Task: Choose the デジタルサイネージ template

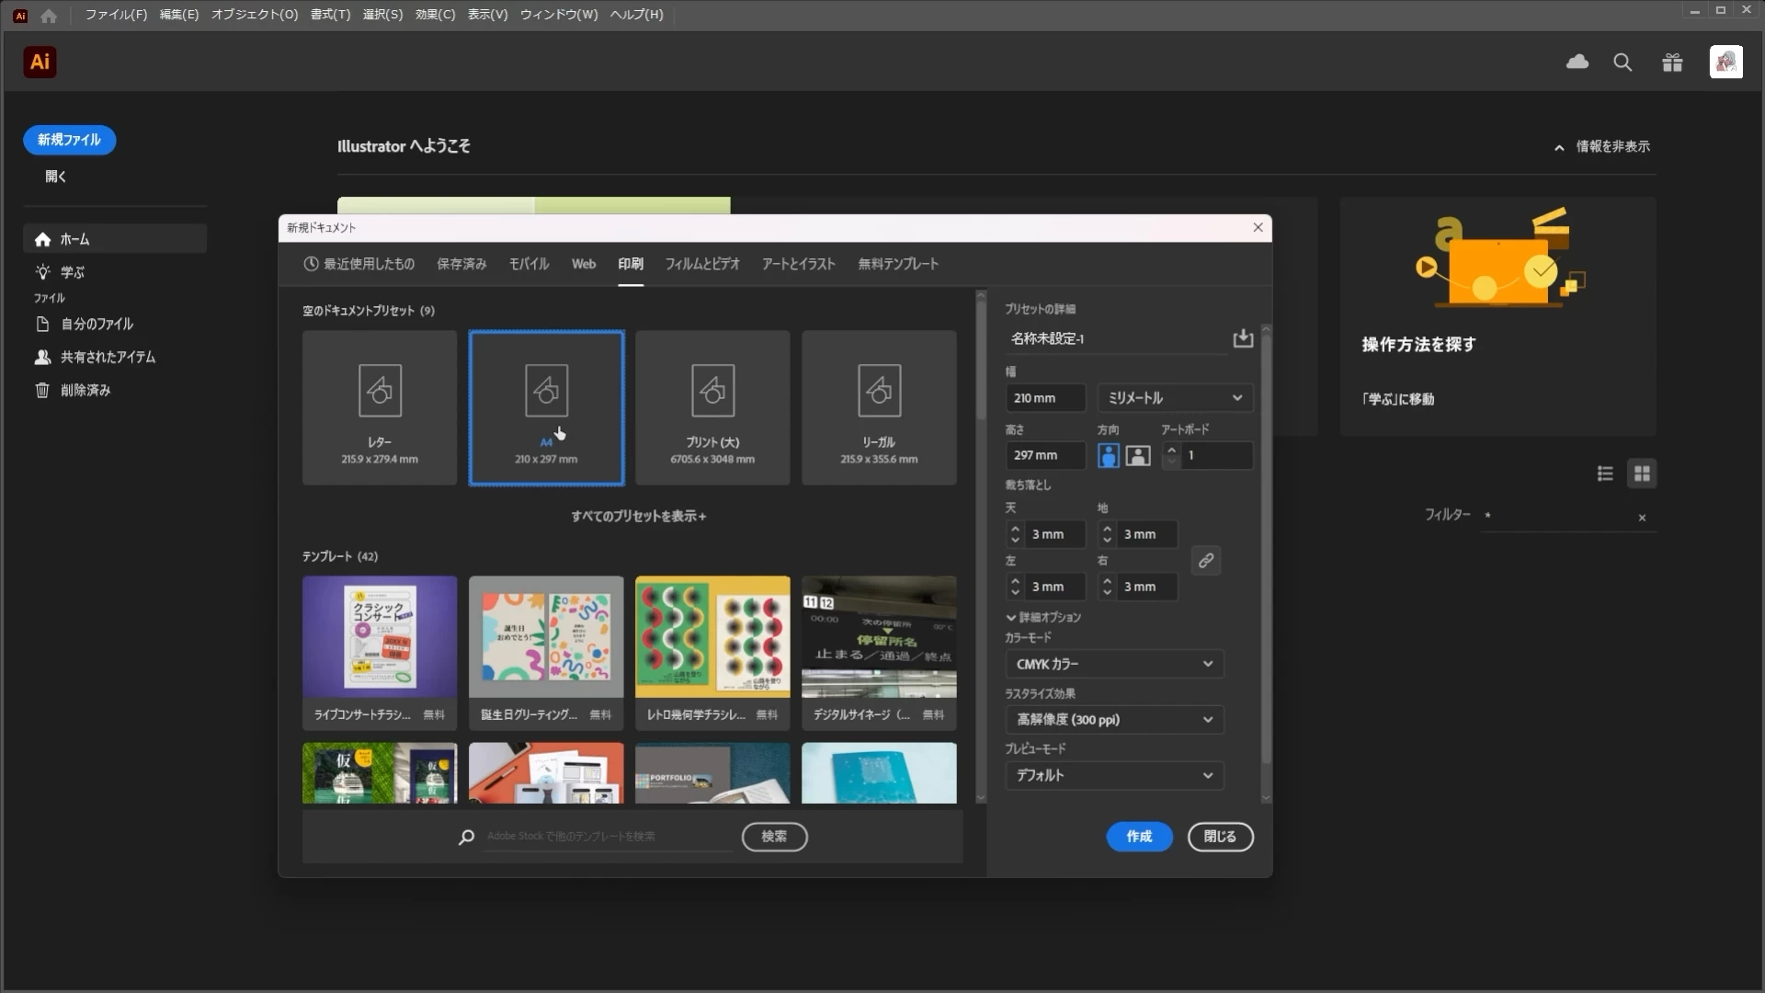Action: pyautogui.click(x=879, y=653)
